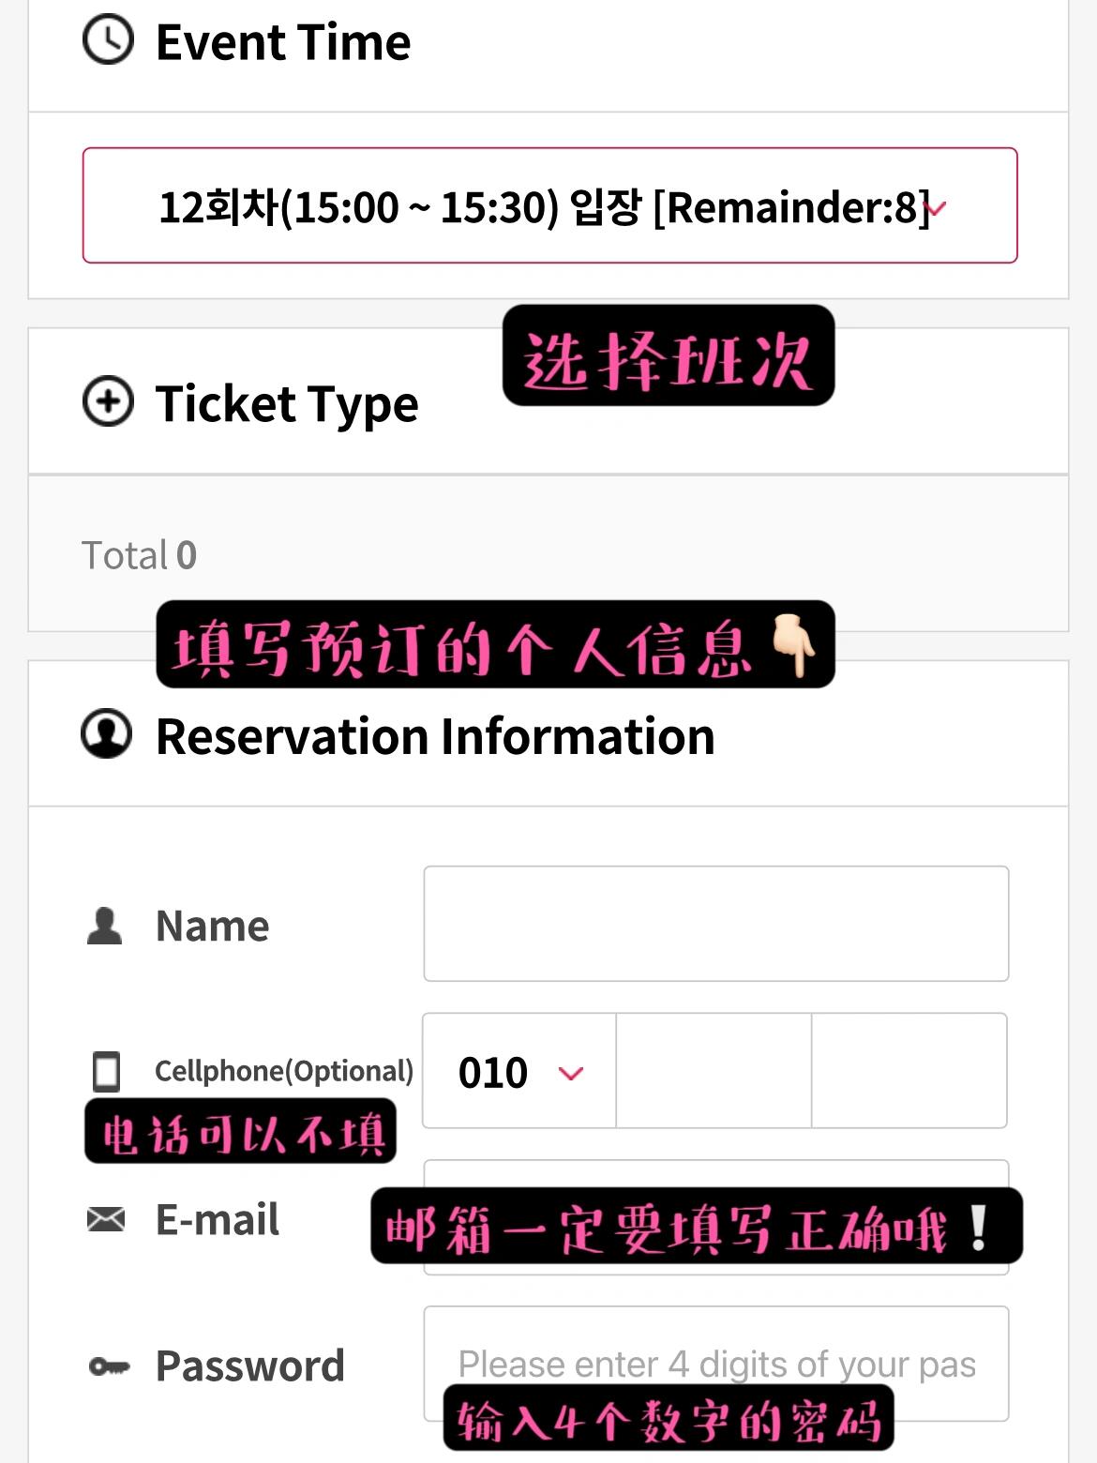
Task: Focus the 4-digit Password field
Action: click(716, 1364)
